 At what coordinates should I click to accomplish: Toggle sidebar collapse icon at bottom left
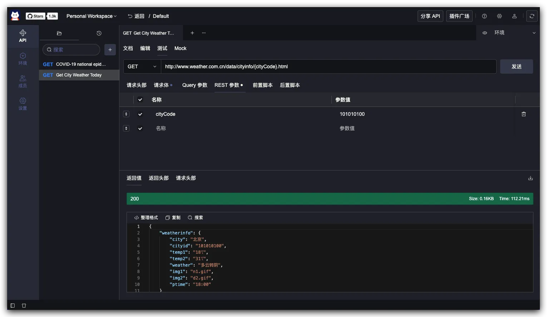(x=13, y=306)
